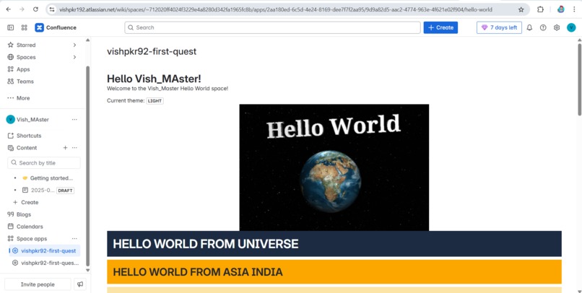Open Calendars in space sidebar
Image resolution: width=582 pixels, height=293 pixels.
click(x=30, y=227)
